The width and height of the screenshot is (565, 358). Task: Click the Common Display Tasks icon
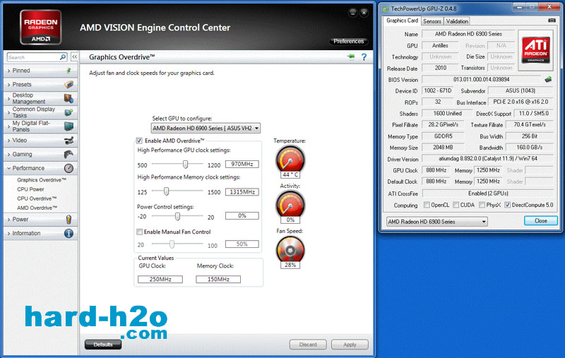69,112
